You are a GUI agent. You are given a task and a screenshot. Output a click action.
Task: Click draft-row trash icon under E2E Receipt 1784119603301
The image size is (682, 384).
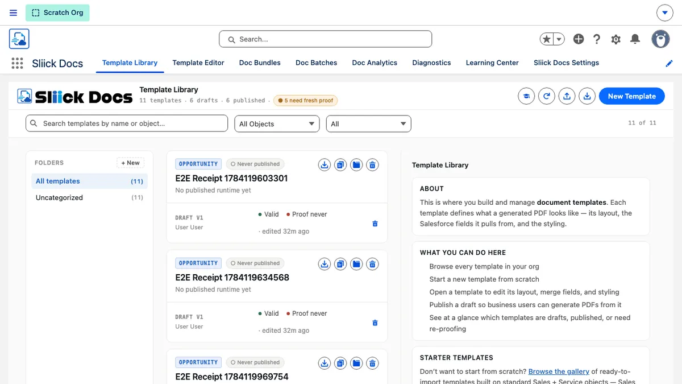click(375, 224)
